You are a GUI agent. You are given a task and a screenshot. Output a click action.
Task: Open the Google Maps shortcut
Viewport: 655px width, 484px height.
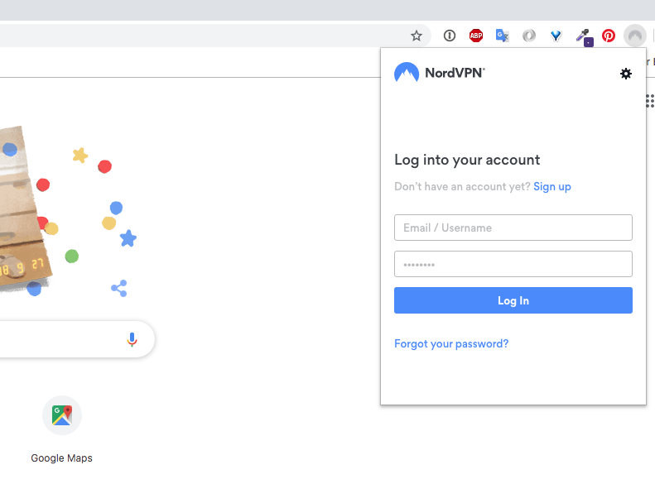[x=62, y=415]
